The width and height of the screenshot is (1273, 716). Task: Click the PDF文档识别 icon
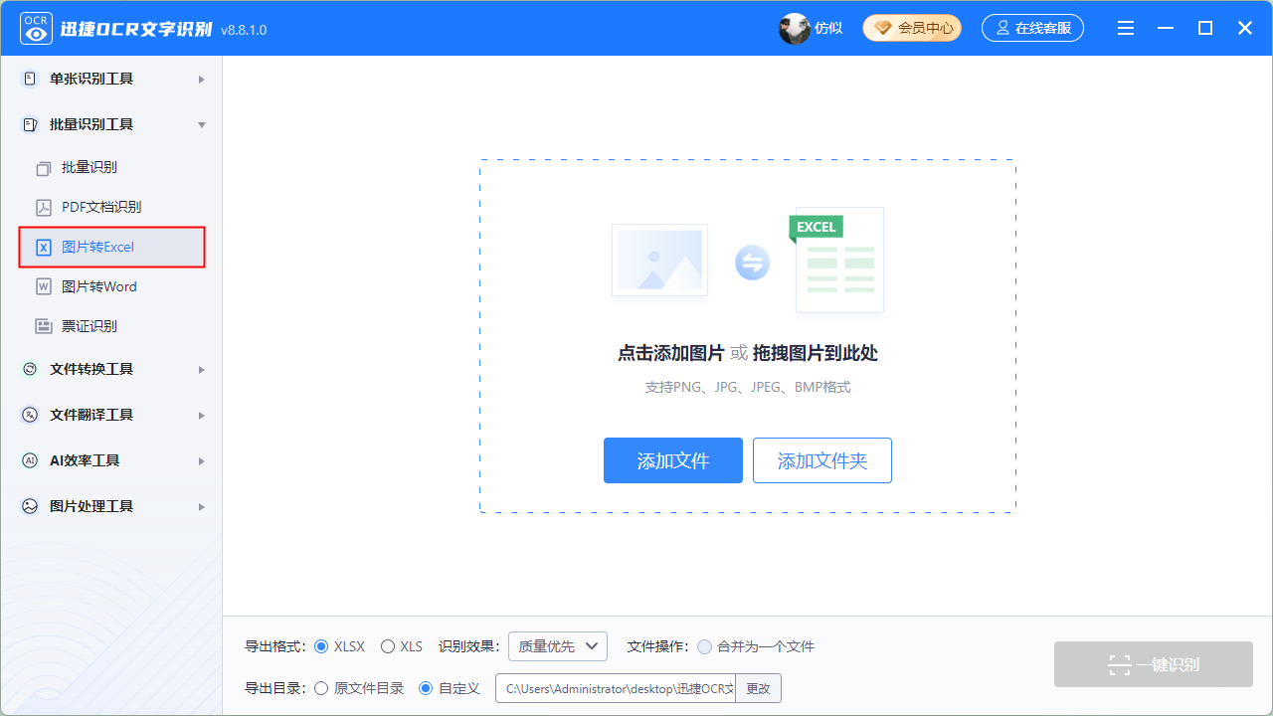pyautogui.click(x=44, y=208)
